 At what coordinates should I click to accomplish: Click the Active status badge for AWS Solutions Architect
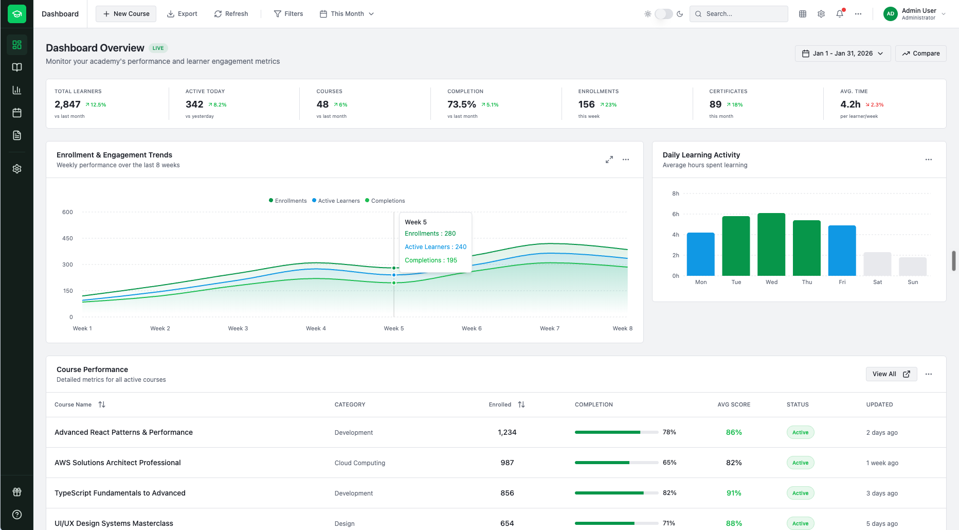point(801,463)
